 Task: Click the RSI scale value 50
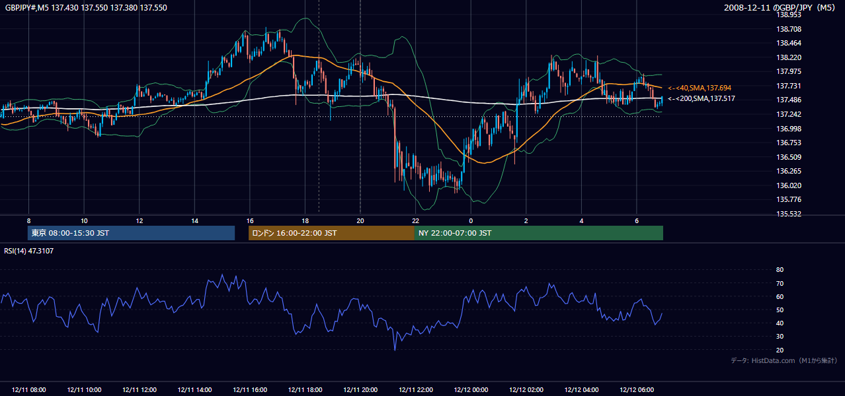coord(780,310)
